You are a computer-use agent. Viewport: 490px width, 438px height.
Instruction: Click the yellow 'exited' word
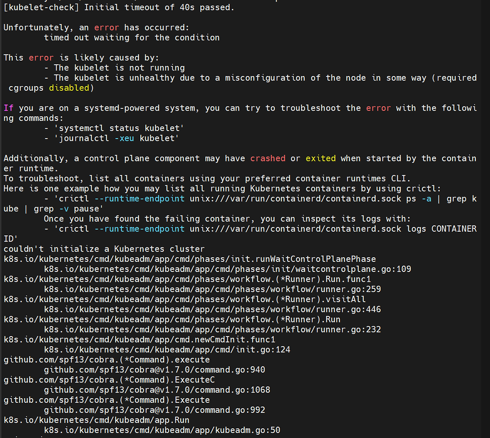coord(321,159)
